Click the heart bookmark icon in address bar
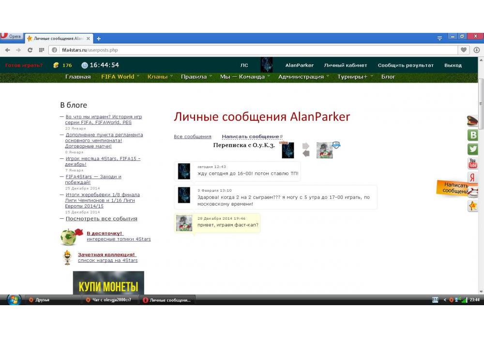The image size is (484, 338). [464, 50]
